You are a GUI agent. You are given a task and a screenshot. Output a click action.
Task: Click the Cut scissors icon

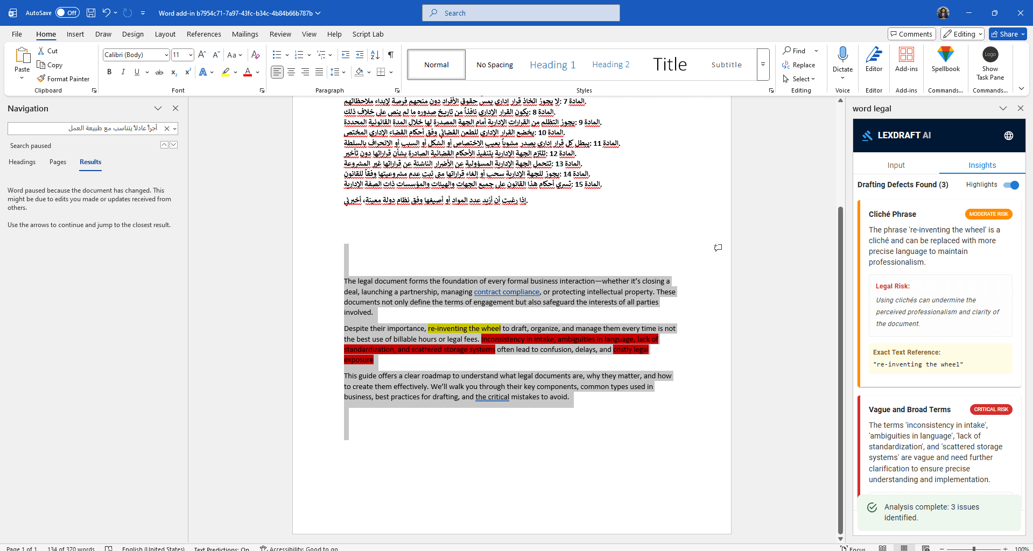click(41, 51)
